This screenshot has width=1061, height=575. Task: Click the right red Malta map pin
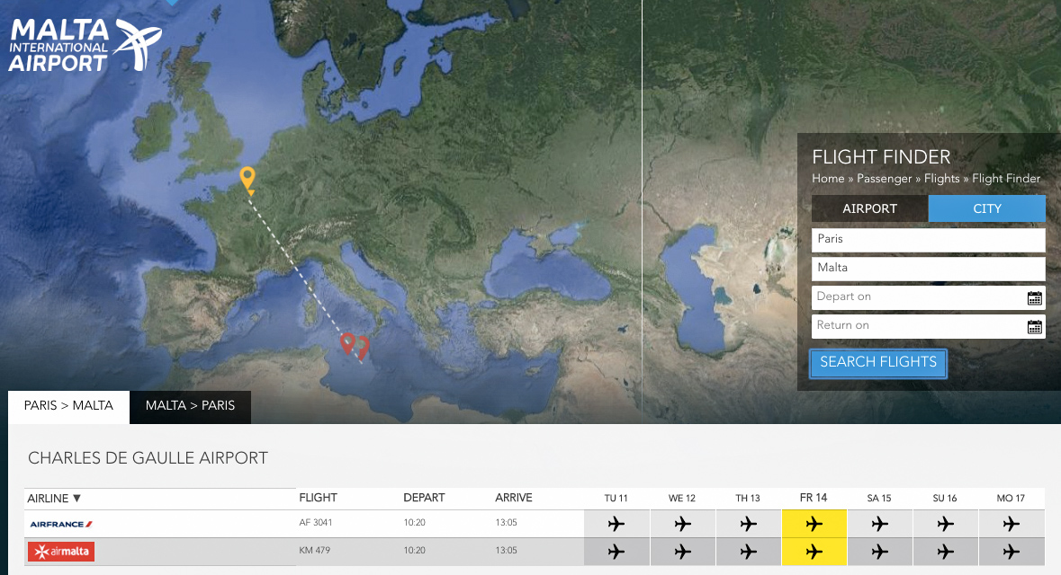coord(363,348)
